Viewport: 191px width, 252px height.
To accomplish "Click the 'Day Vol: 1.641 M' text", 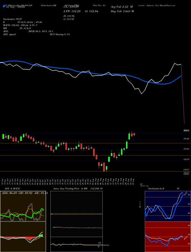I will [x=122, y=11].
